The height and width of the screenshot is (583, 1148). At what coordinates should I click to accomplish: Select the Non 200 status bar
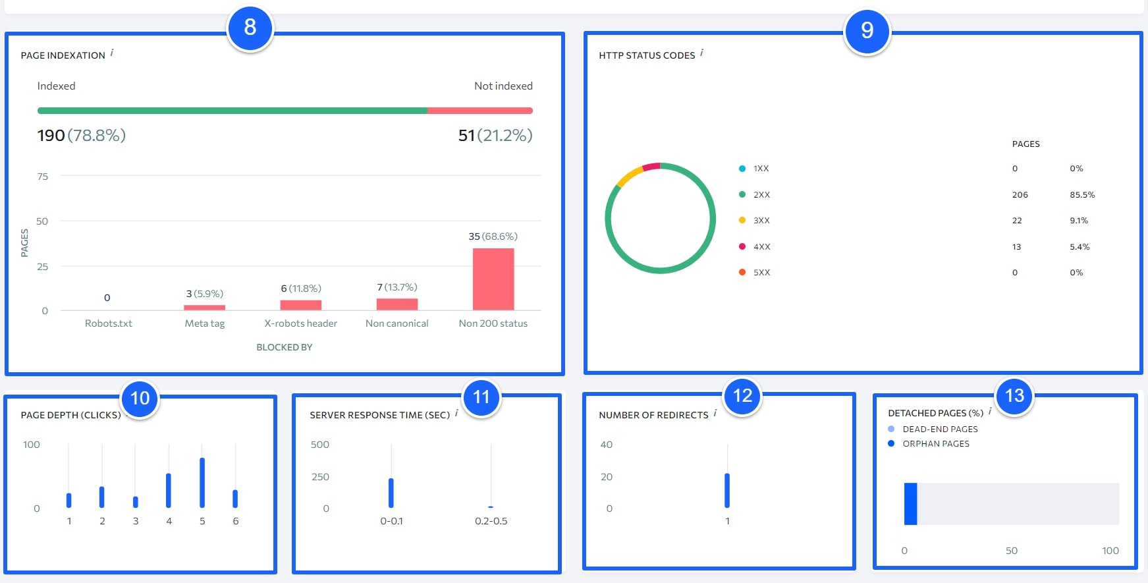click(493, 279)
